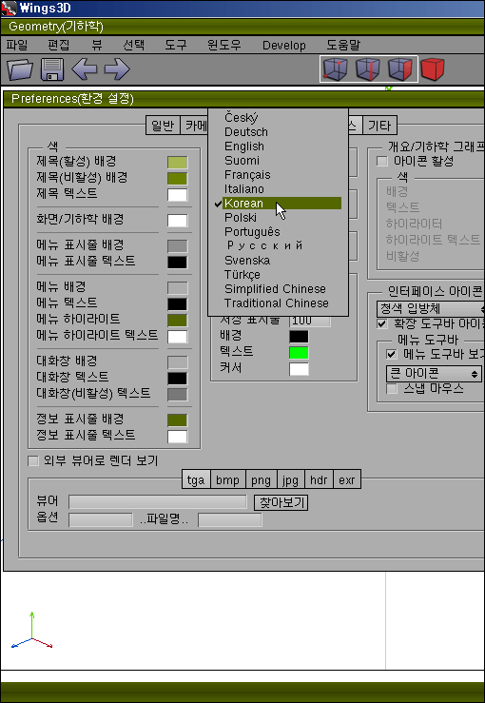This screenshot has height=703, width=485.
Task: Click the Undo left arrow icon
Action: click(84, 69)
